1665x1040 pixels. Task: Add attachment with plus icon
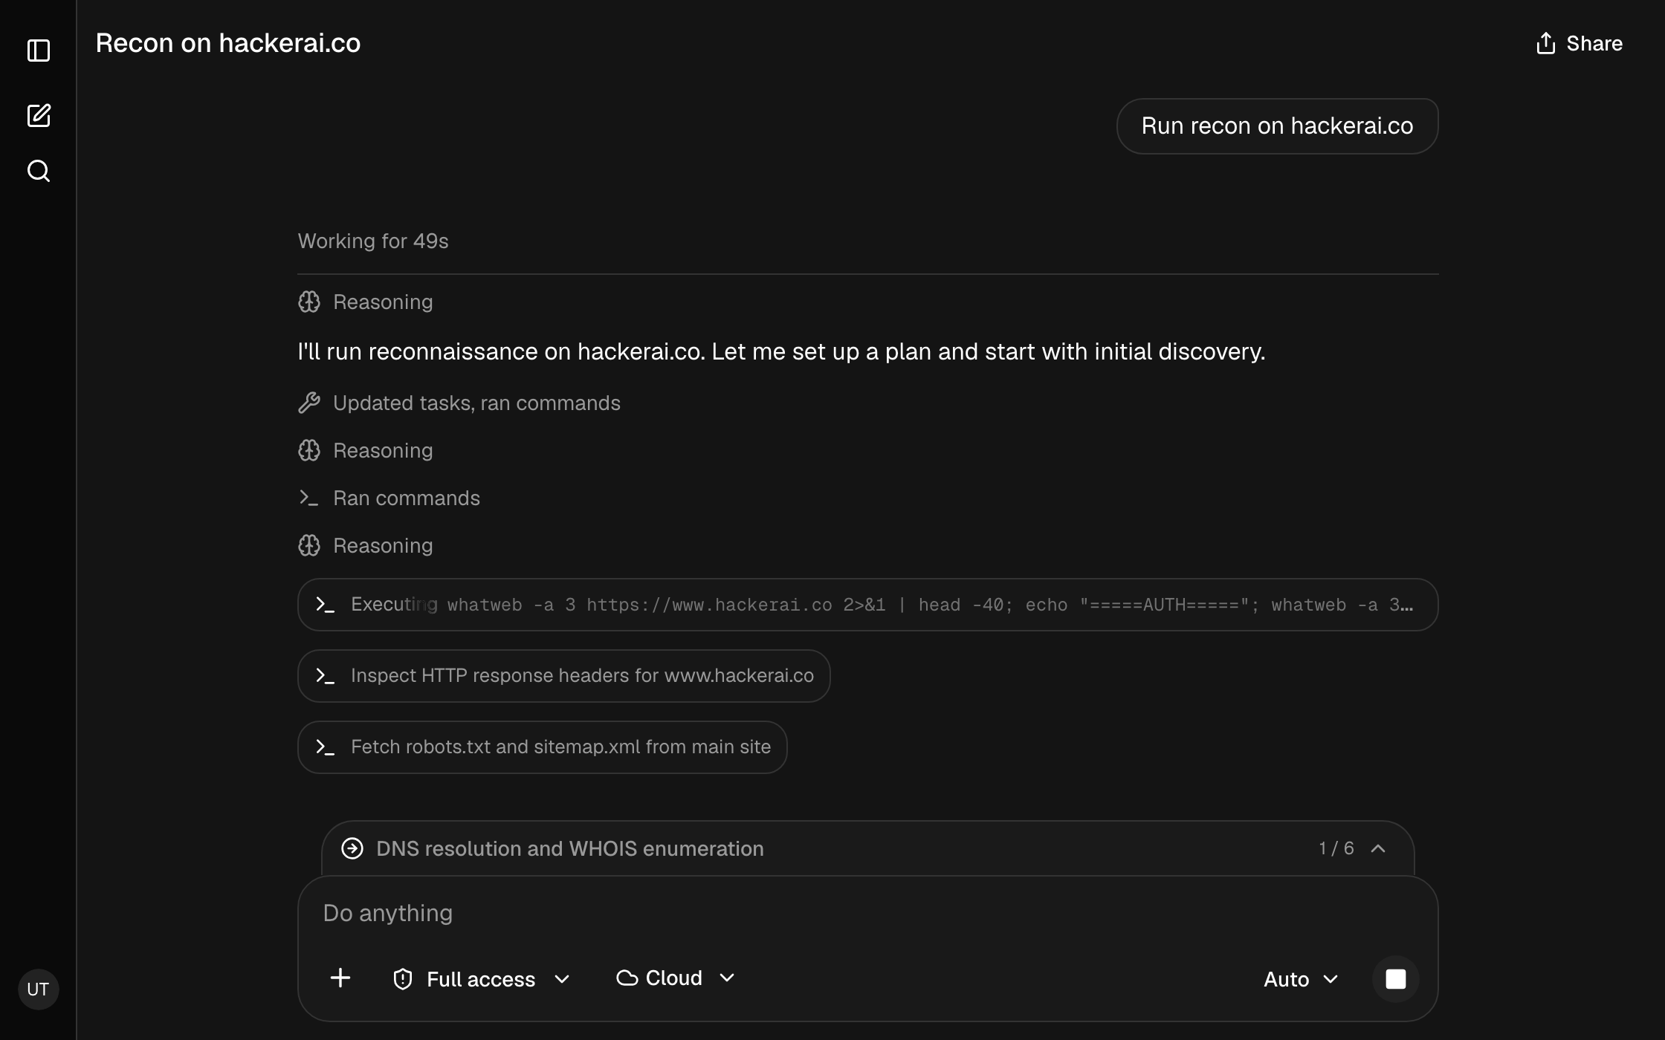[x=340, y=978]
